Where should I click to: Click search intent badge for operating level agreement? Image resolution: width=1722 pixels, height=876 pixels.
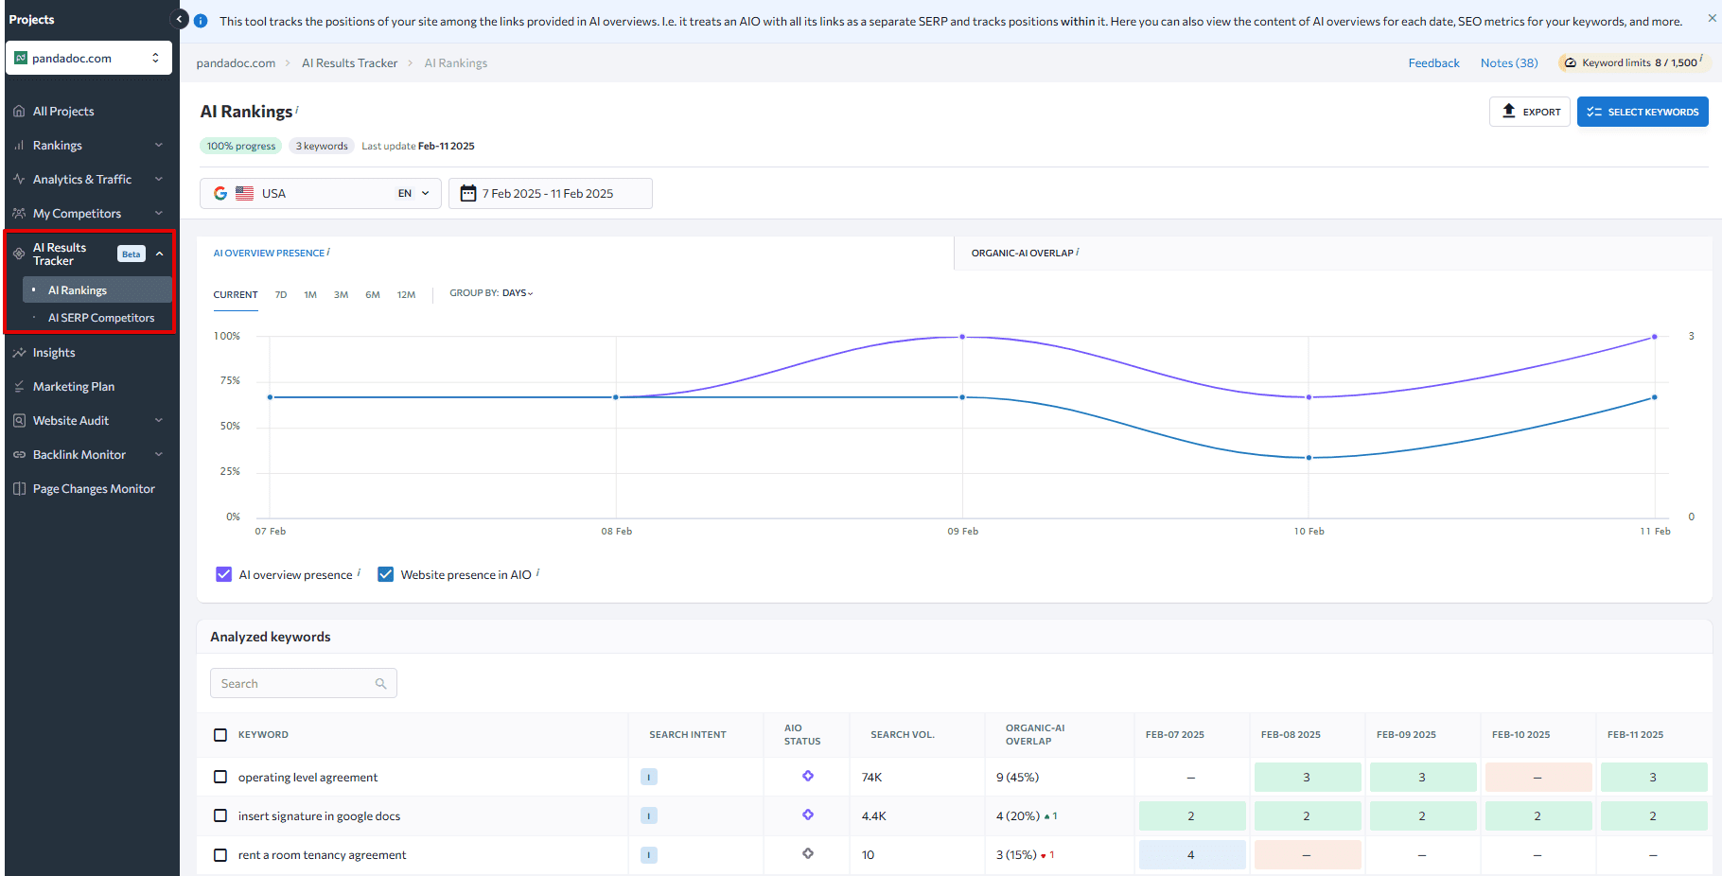point(649,777)
